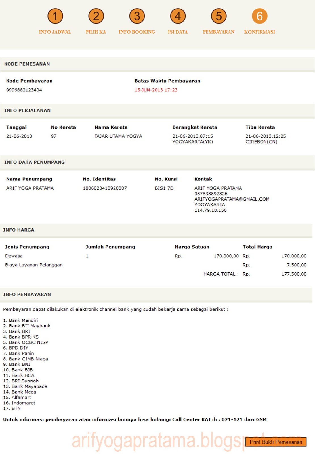Viewport: 315px width, 454px height.
Task: Click passenger name under Nama Penumpang
Action: pyautogui.click(x=30, y=188)
